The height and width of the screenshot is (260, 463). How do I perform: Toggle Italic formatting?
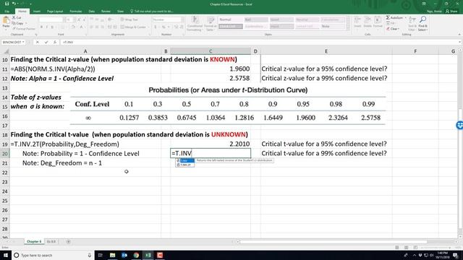[46, 27]
